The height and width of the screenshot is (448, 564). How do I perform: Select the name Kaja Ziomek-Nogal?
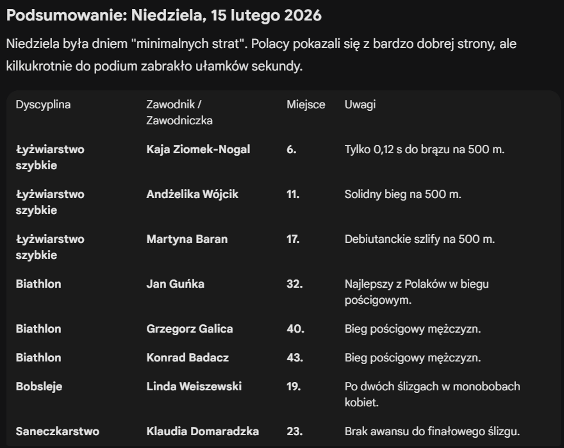point(198,149)
